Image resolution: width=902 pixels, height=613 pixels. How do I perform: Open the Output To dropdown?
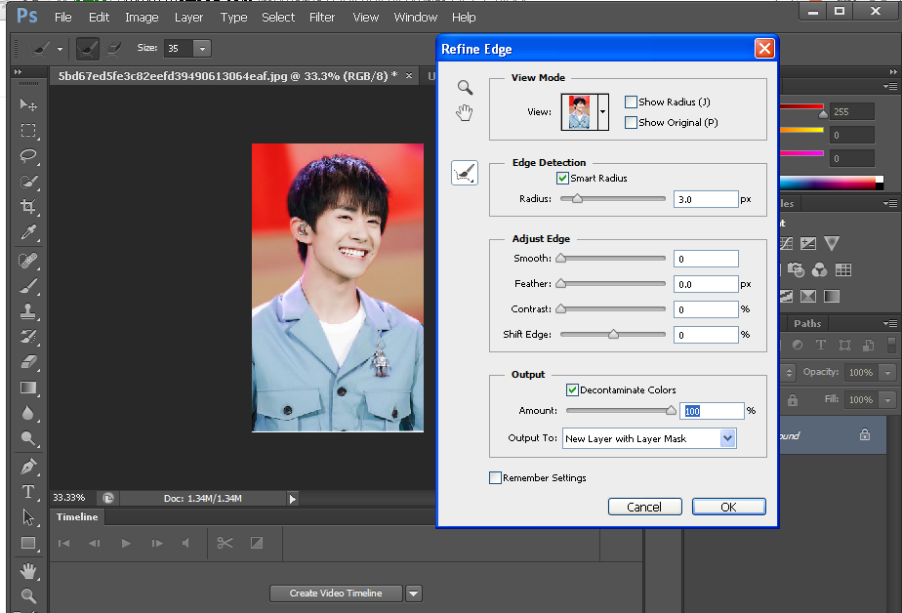point(650,439)
